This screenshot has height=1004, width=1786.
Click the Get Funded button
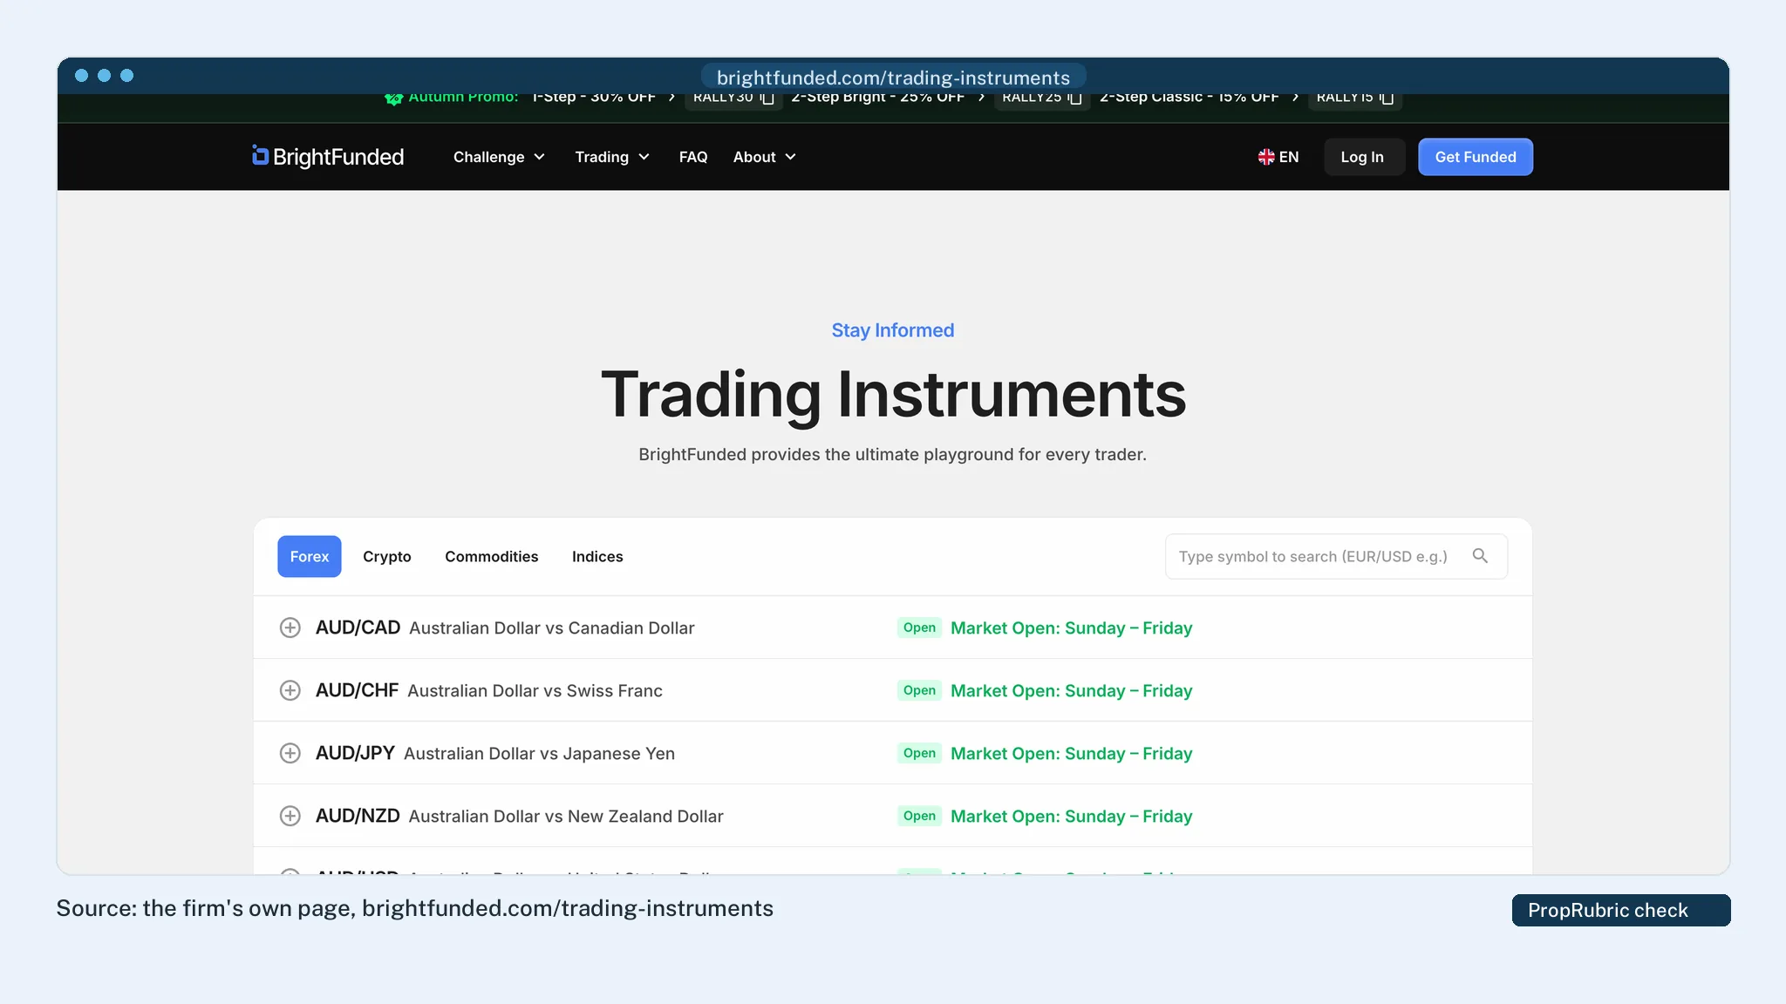pos(1476,157)
